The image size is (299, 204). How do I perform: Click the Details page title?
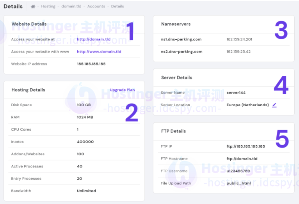point(13,7)
